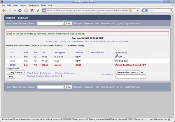Click the top Log In link
The image size is (175, 122).
[x=119, y=23]
